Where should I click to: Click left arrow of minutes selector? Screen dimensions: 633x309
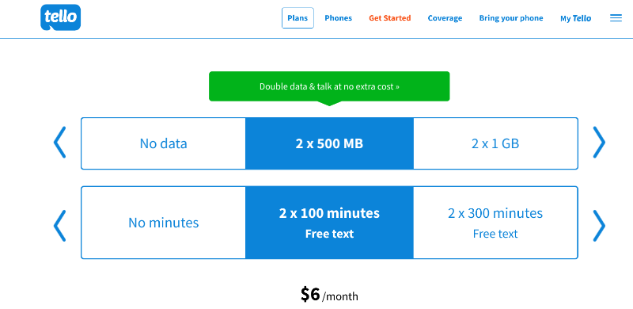pos(60,226)
